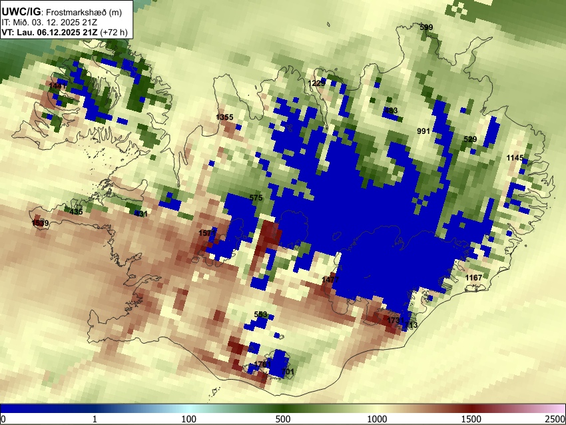The width and height of the screenshot is (566, 425).
Task: Select the 1000 tick on color scale
Action: [x=377, y=419]
